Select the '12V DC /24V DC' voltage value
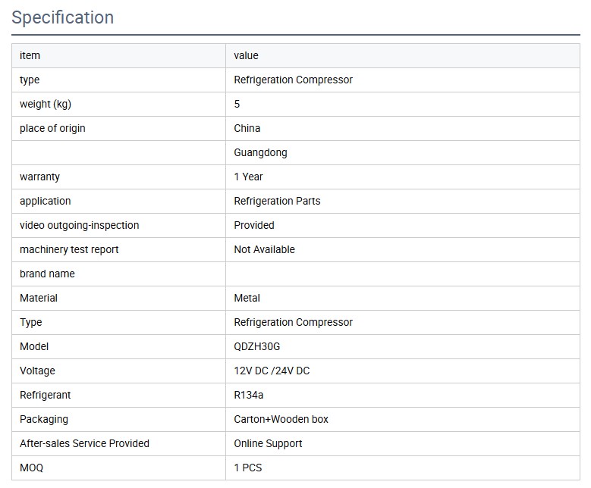The width and height of the screenshot is (591, 488). tap(272, 371)
